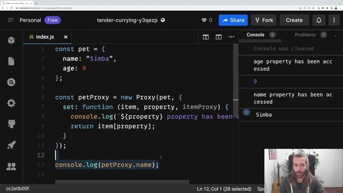Click the repeat count badge beside Simba
Viewport: 343px width, 193px height.
247,112
